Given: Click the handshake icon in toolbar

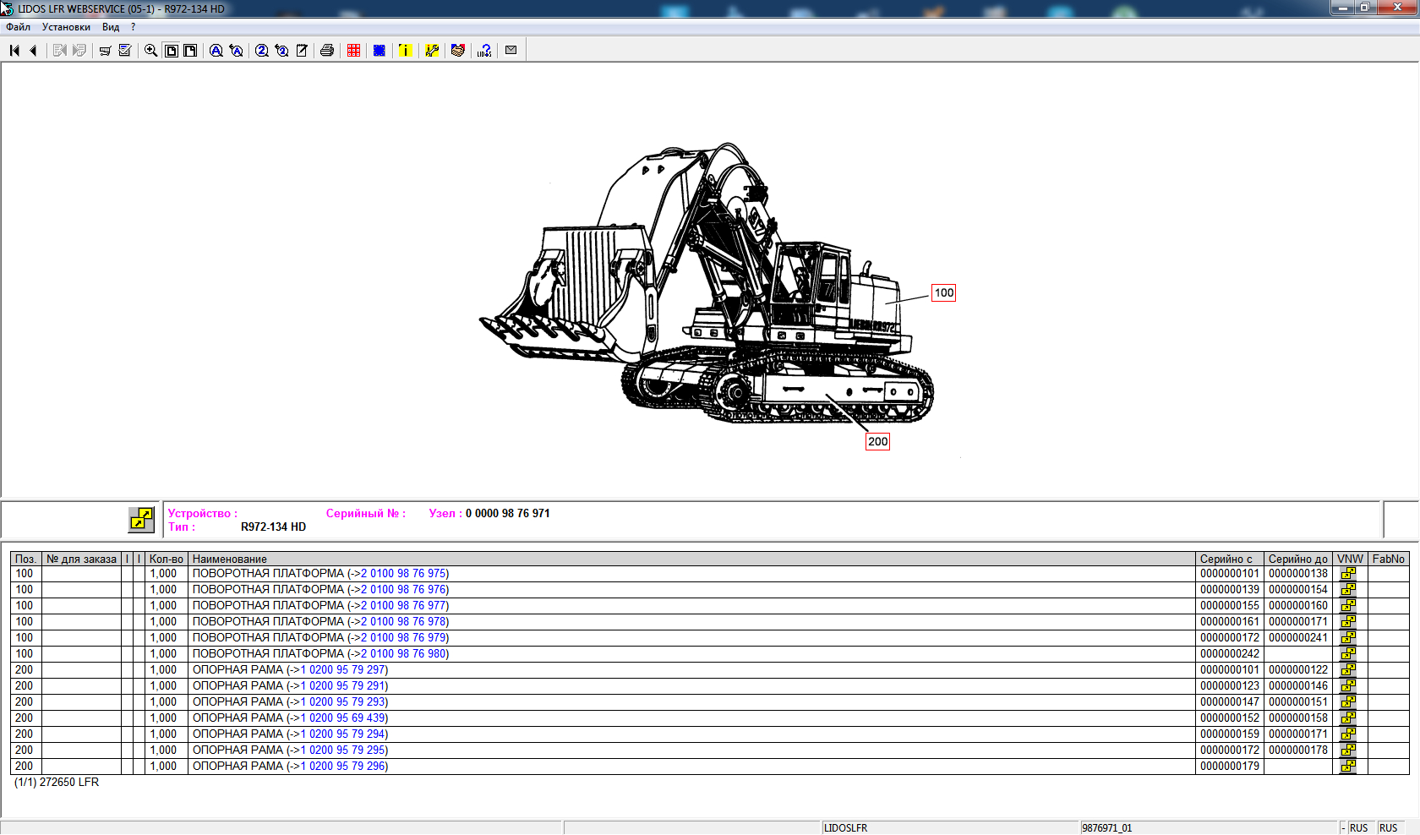Looking at the screenshot, I should pos(458,51).
